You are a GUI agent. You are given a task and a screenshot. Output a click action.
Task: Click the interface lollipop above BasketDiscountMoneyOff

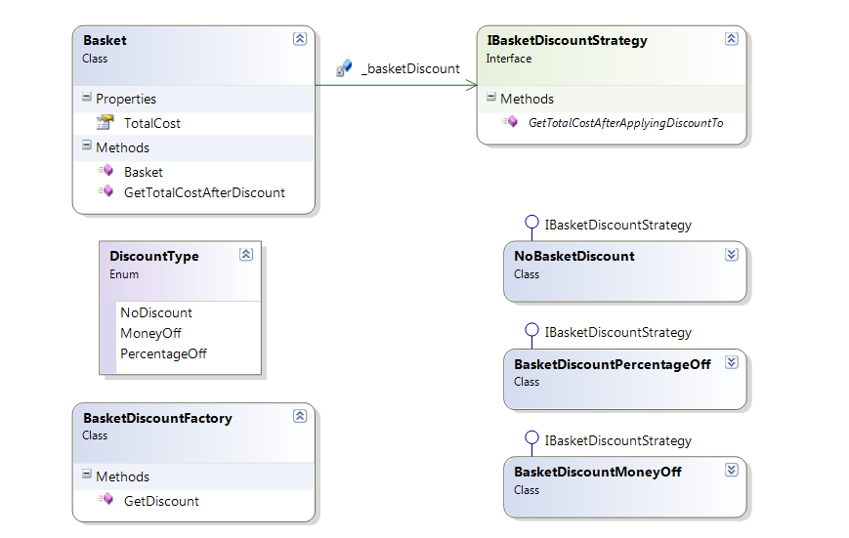532,438
